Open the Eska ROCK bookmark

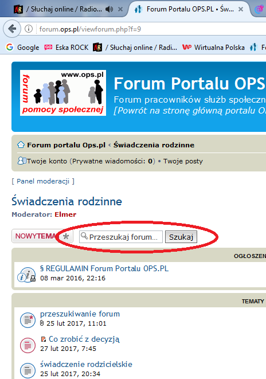click(66, 48)
